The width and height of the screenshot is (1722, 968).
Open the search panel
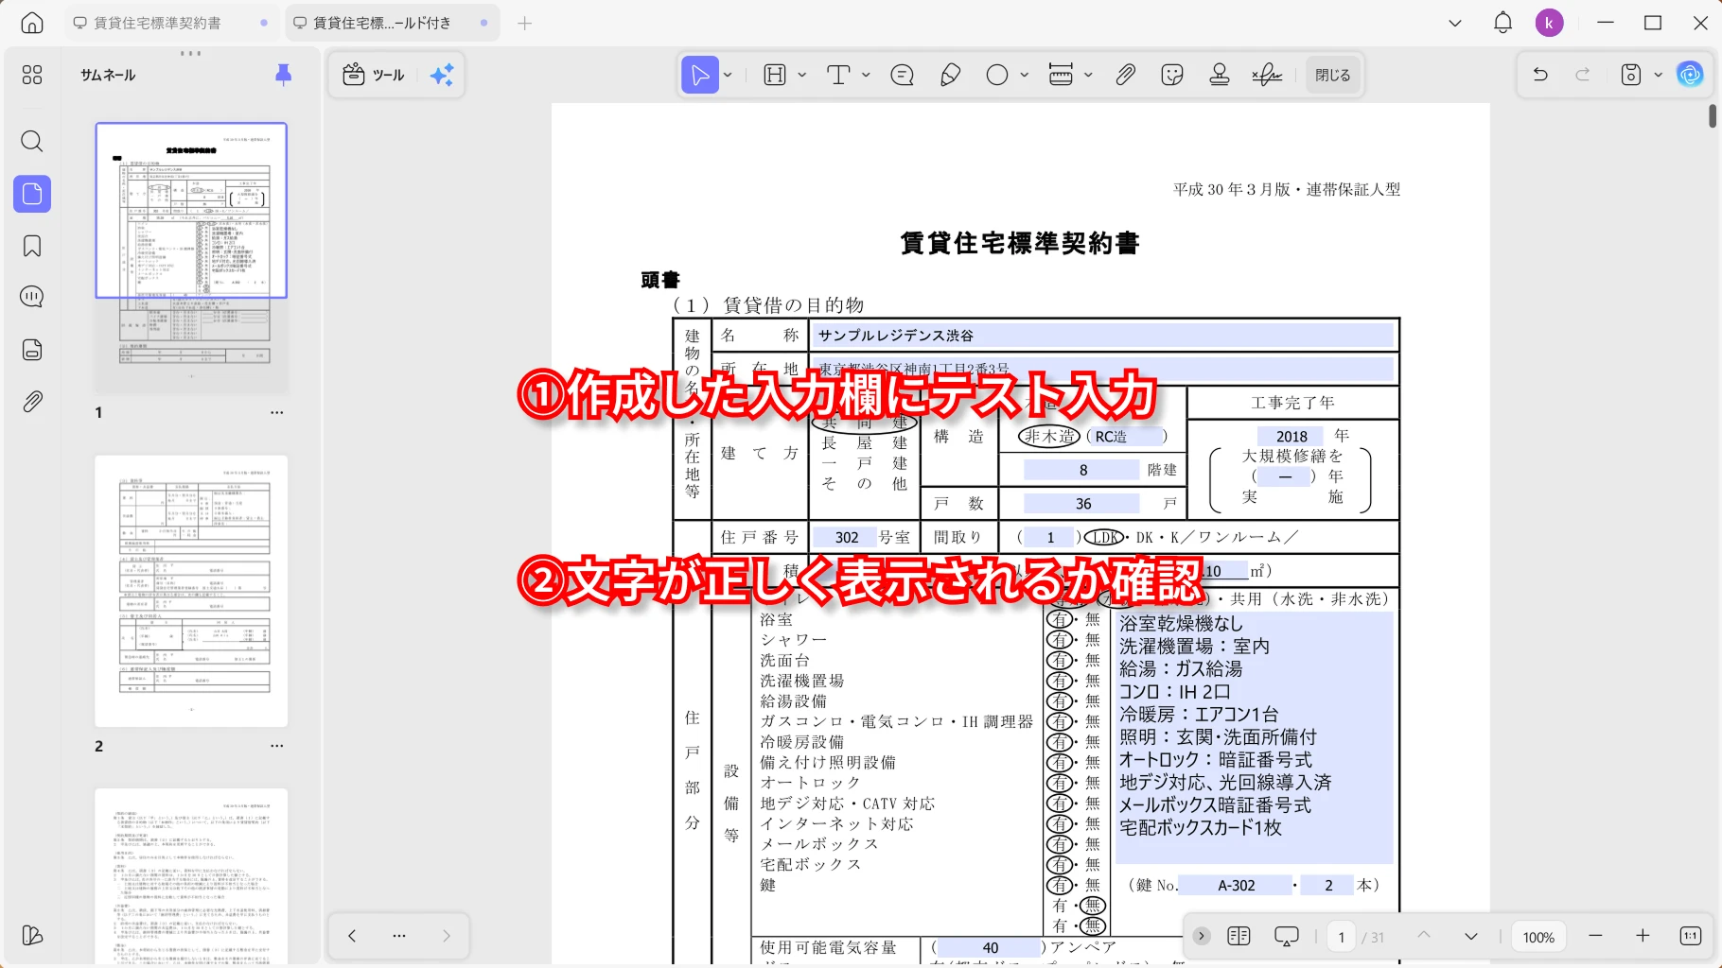click(x=32, y=142)
